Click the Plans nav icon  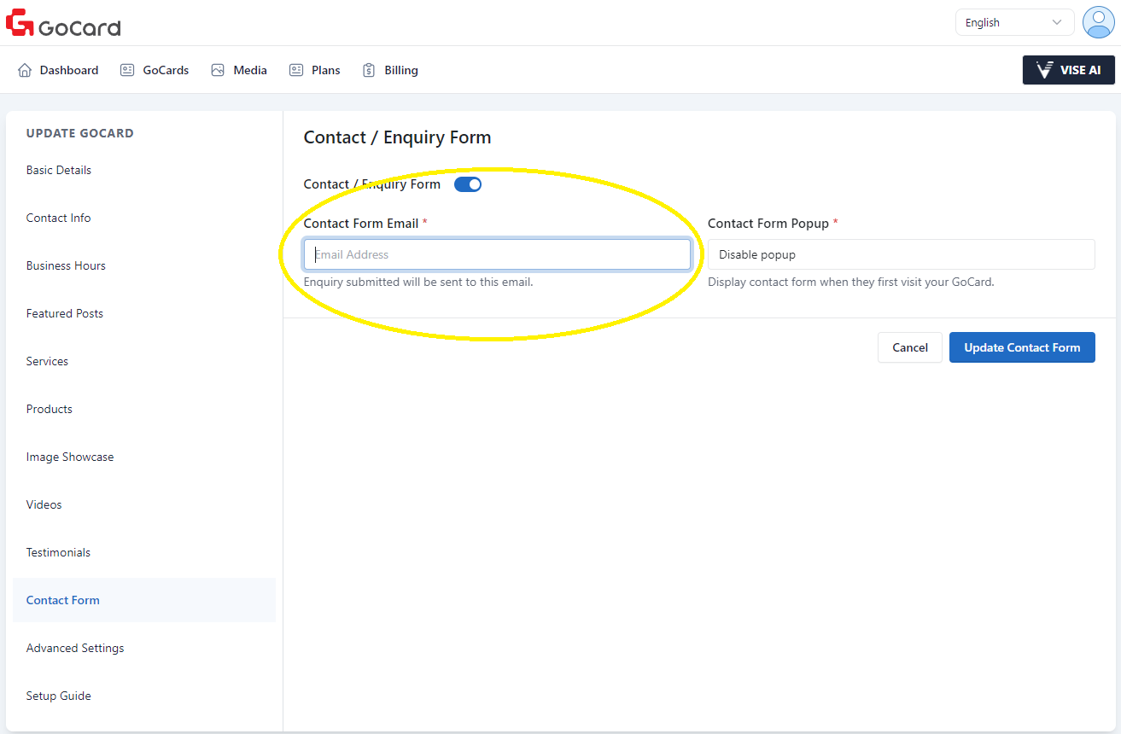(x=296, y=70)
